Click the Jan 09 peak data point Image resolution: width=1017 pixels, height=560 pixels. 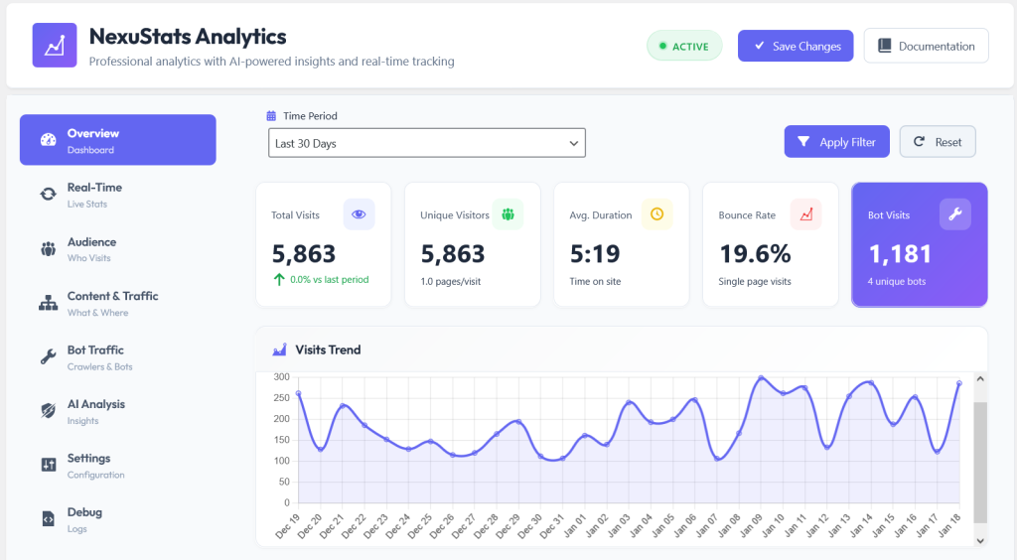tap(762, 377)
